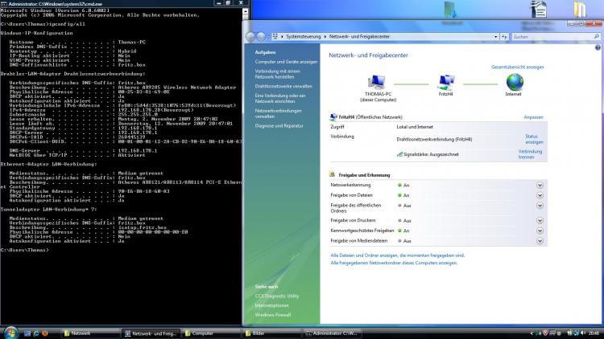Image resolution: width=604 pixels, height=339 pixels.
Task: Click the network icon in system tray
Action: click(x=577, y=333)
